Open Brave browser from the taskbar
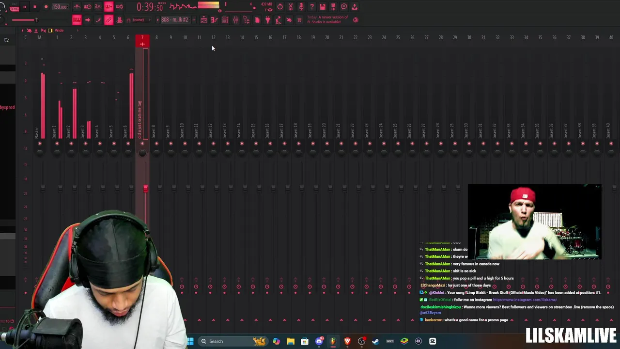 click(347, 341)
